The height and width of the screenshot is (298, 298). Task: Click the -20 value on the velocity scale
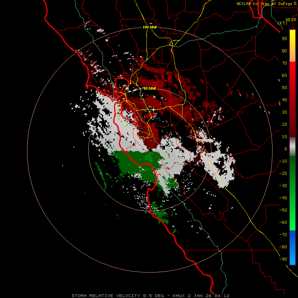[283, 174]
